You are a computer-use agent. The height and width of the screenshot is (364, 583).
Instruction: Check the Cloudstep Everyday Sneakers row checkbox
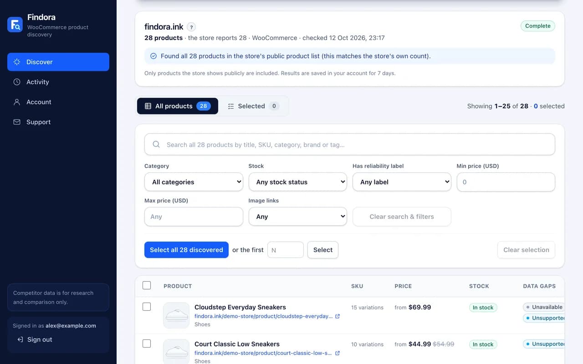tap(147, 307)
